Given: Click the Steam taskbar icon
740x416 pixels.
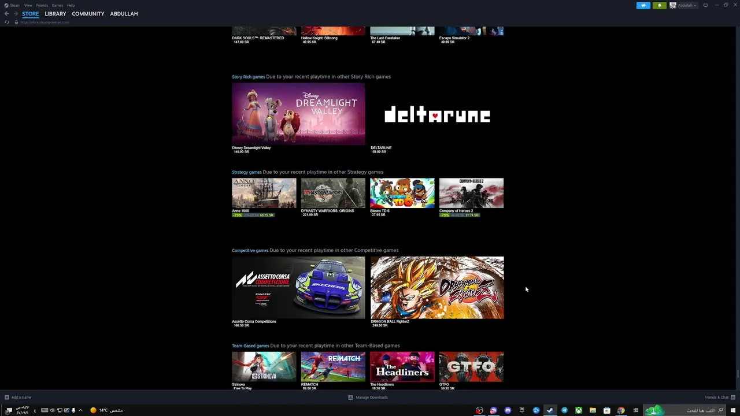Looking at the screenshot, I should [550, 410].
